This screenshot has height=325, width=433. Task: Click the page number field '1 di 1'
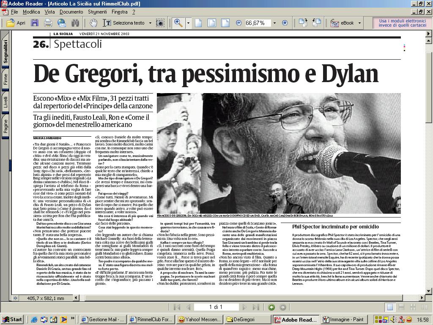point(216,307)
